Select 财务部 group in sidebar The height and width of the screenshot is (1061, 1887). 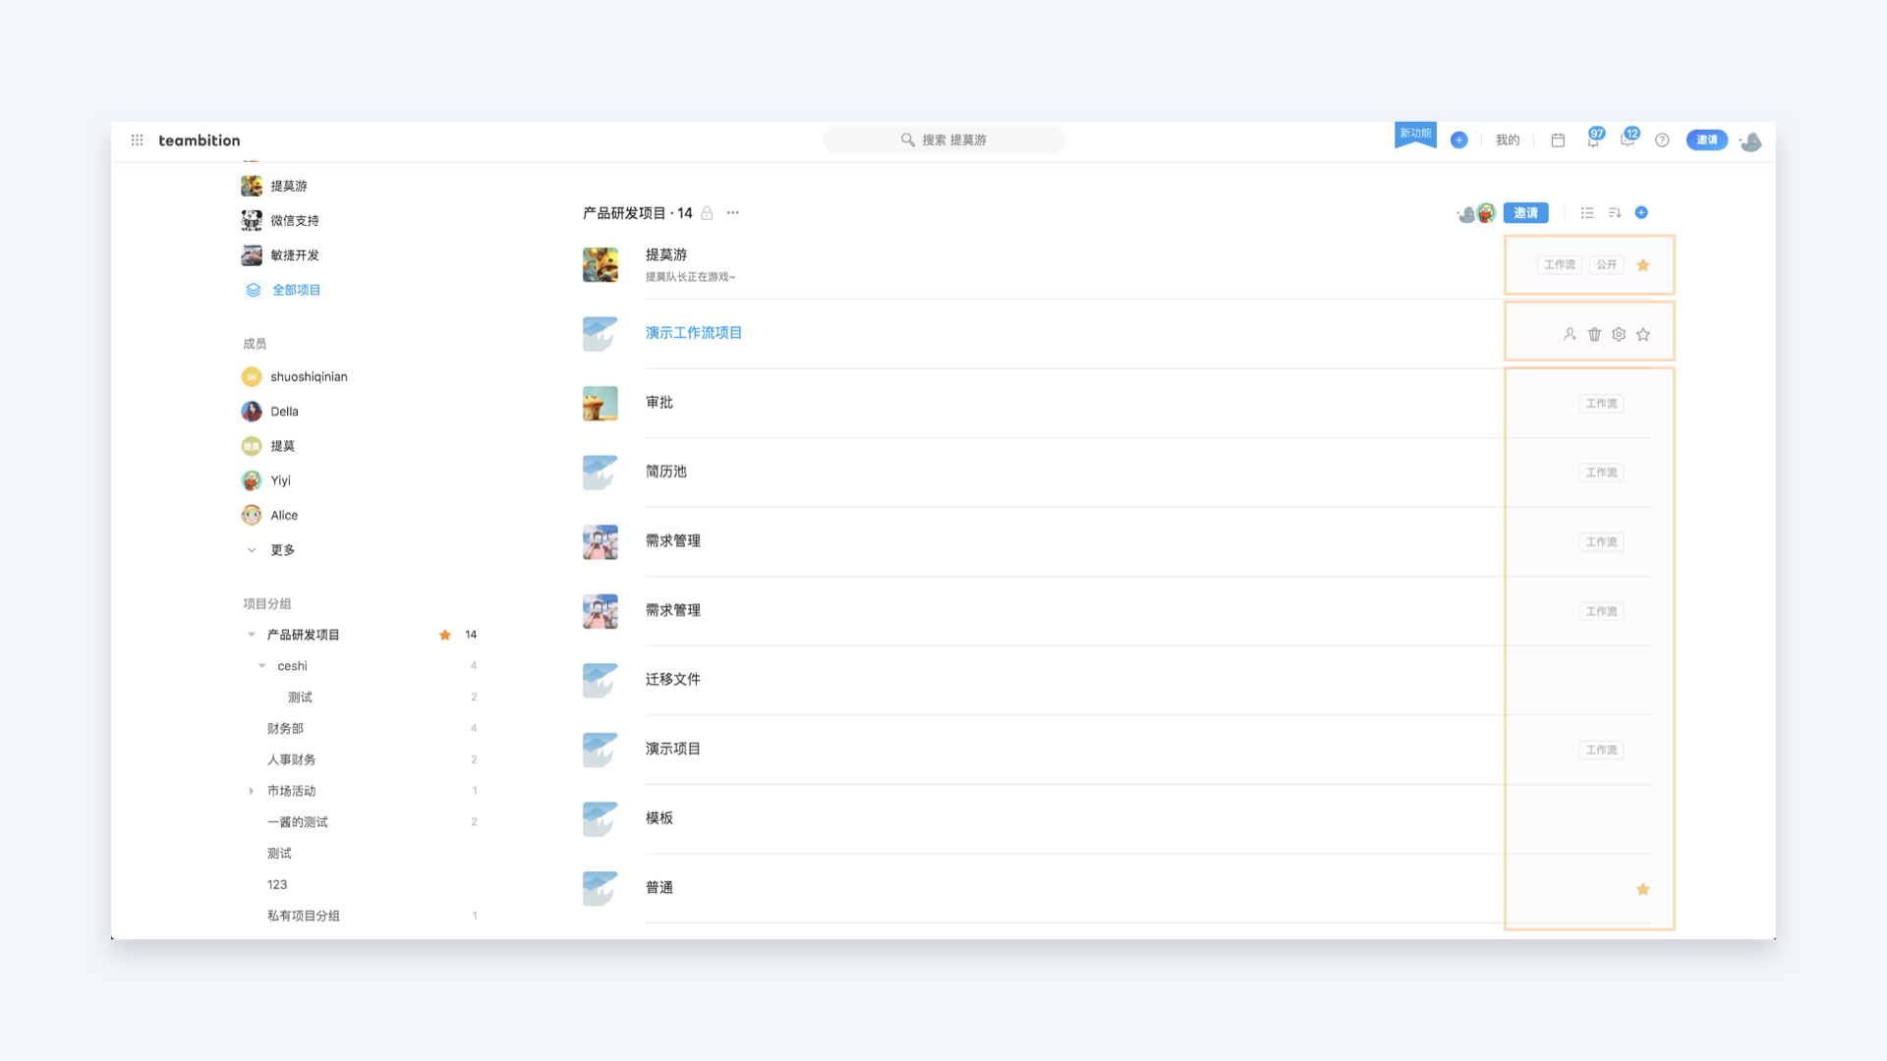click(285, 728)
